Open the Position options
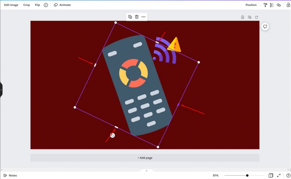This screenshot has width=291, height=179. 251,5
